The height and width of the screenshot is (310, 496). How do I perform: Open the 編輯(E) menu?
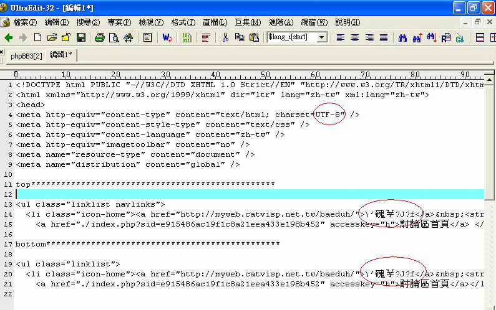click(x=57, y=22)
